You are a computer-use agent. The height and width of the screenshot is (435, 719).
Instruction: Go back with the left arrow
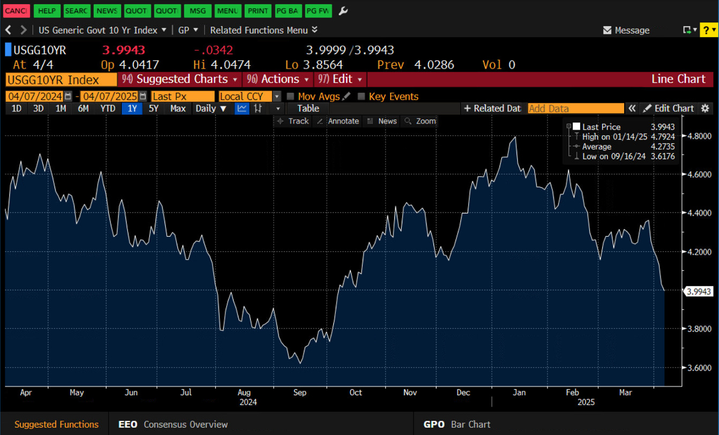click(x=8, y=30)
